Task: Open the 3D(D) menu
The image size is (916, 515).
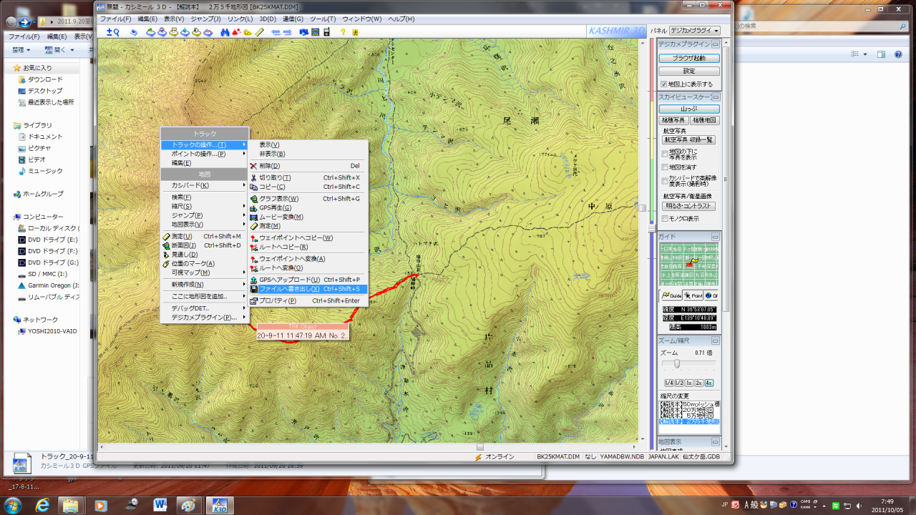Action: pyautogui.click(x=267, y=19)
